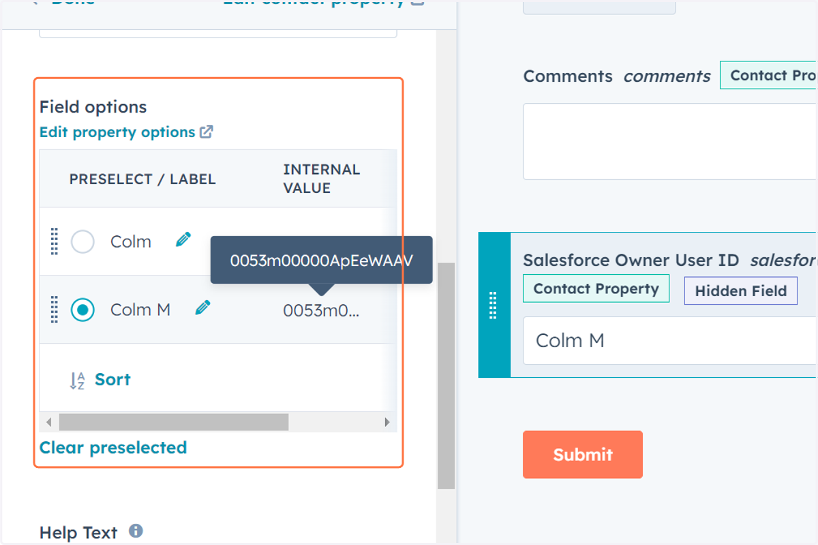Image resolution: width=818 pixels, height=545 pixels.
Task: Grab the drag handle for Colm M row
Action: pos(55,310)
